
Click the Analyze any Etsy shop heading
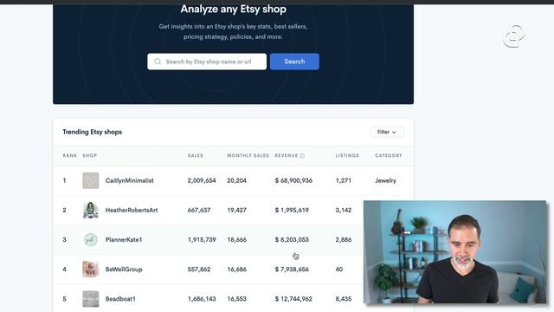click(233, 10)
